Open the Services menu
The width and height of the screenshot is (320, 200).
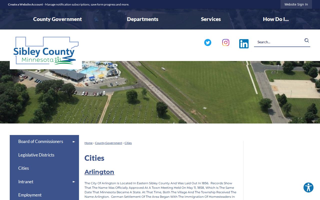tap(211, 19)
